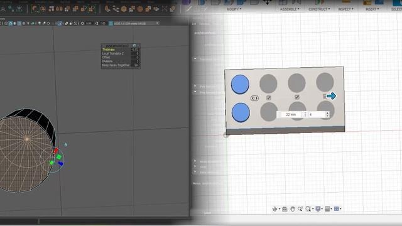Open the ACES 1.0 SDR-video view transform dropdown
The height and width of the screenshot is (226, 402).
[x=136, y=23]
